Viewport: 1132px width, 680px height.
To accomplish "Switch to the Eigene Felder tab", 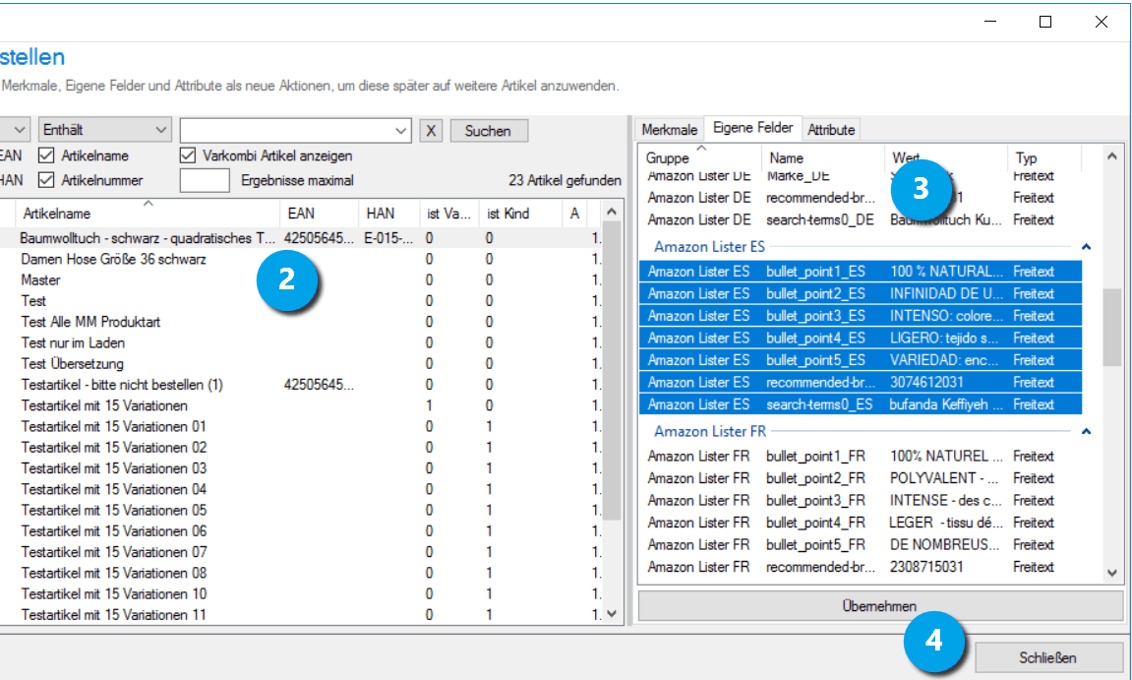I will pyautogui.click(x=753, y=128).
